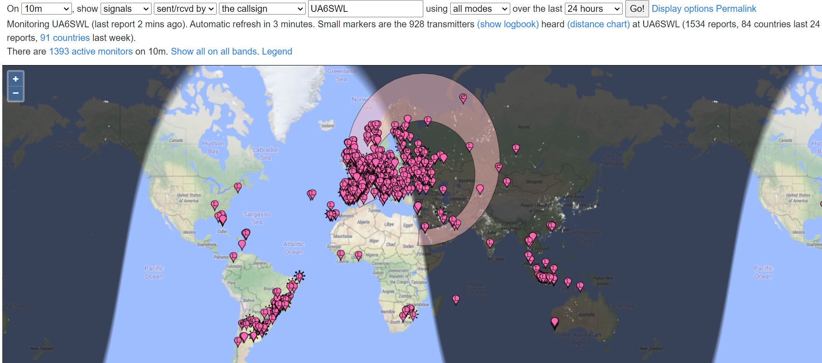Open the 'all modes' dropdown
The height and width of the screenshot is (363, 822).
(x=480, y=9)
